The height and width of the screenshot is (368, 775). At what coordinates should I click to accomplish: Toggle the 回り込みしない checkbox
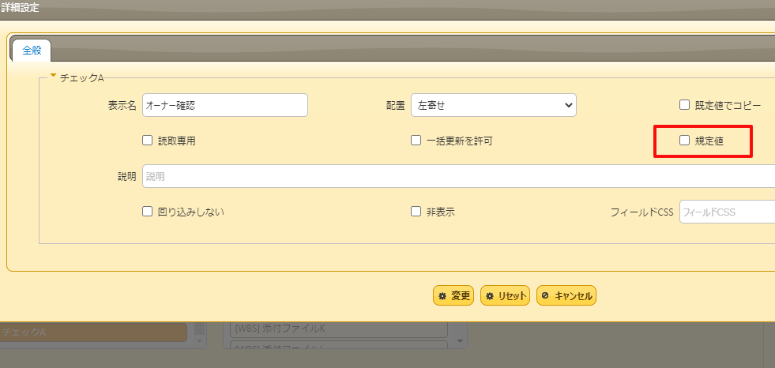click(147, 212)
